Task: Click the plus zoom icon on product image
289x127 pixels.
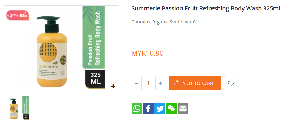Action: (113, 87)
